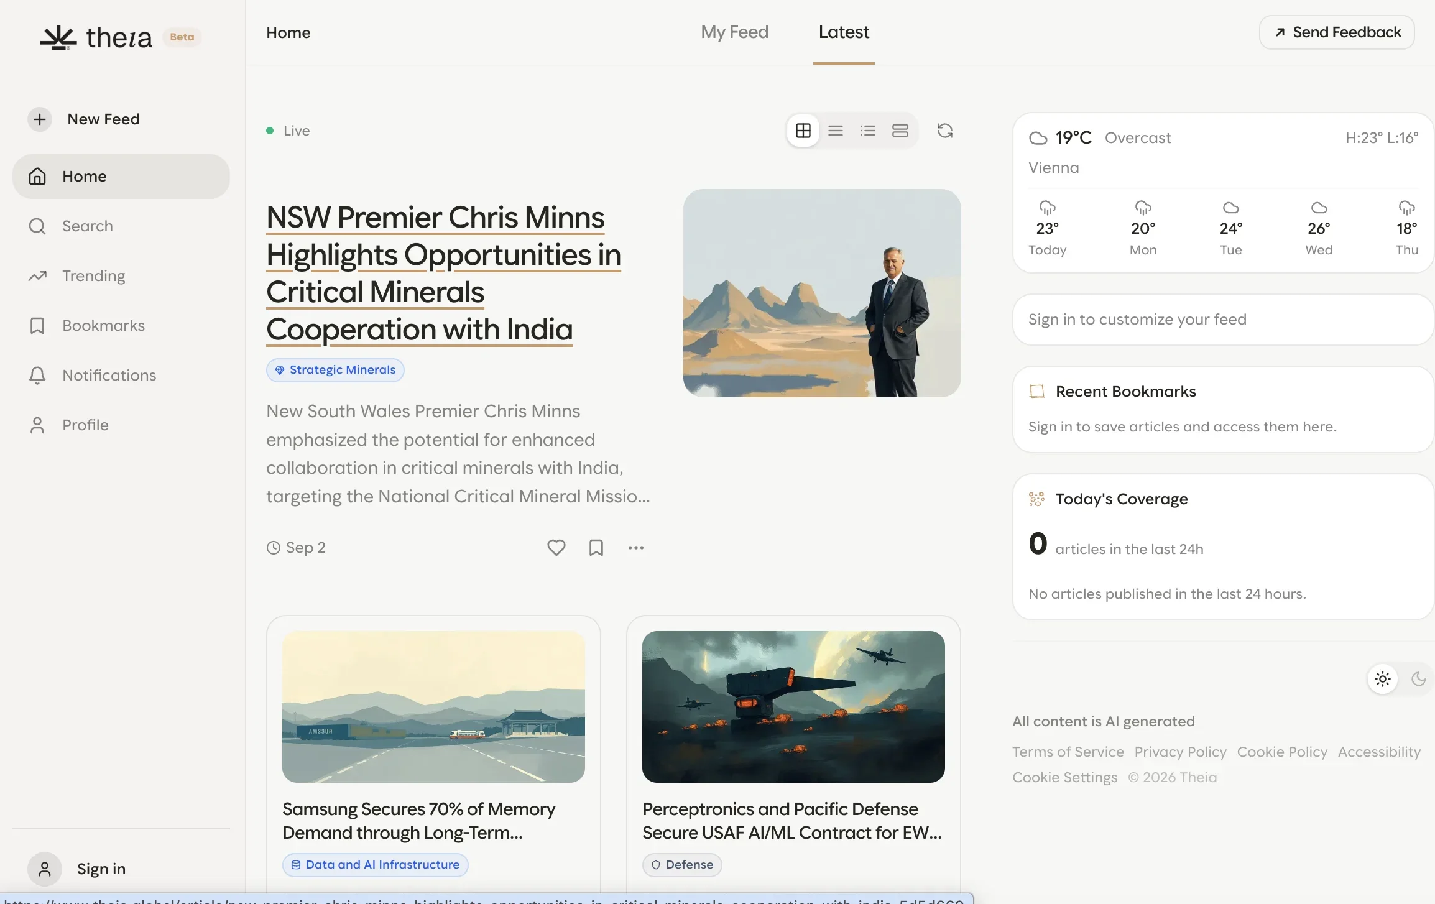Open Samsung Secures 70% of Memory headline
The height and width of the screenshot is (904, 1435).
pos(419,821)
